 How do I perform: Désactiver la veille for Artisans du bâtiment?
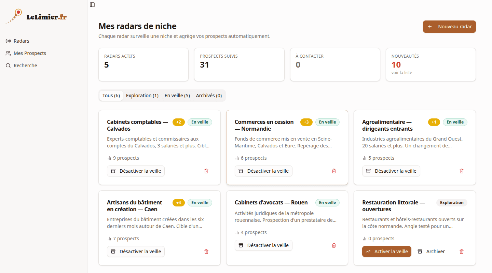[x=136, y=252]
